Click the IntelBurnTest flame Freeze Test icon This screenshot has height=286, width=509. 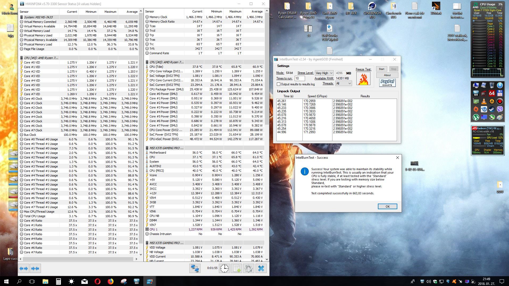(363, 78)
